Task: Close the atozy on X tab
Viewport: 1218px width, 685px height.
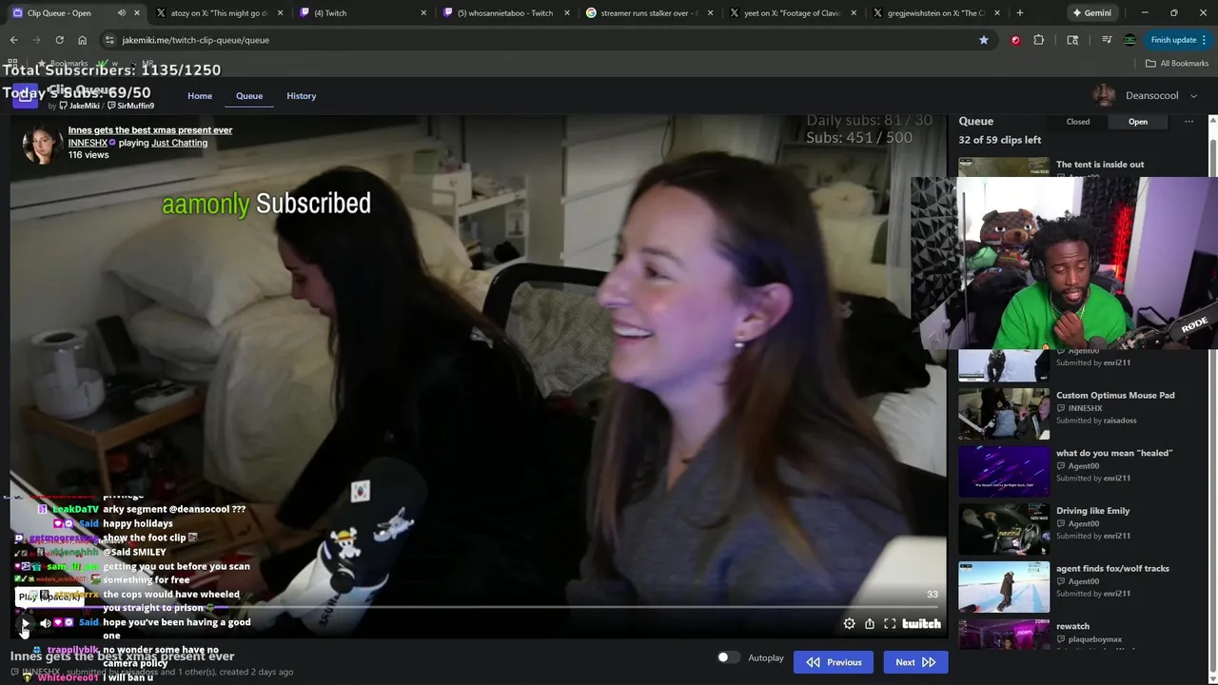Action: tap(281, 13)
